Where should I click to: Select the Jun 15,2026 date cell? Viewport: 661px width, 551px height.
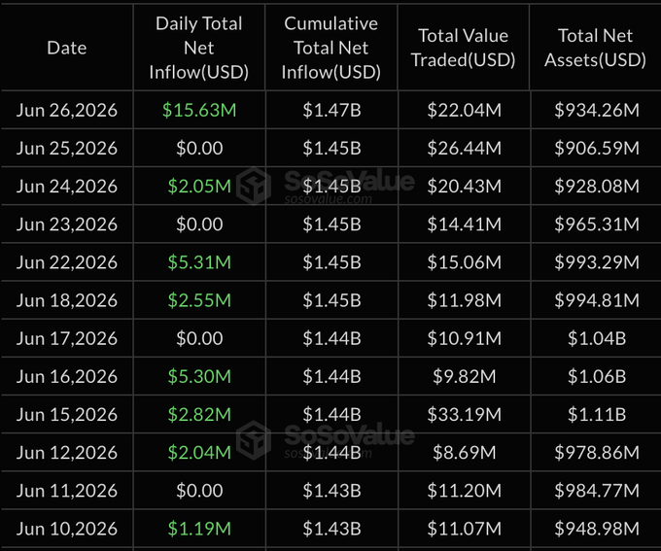pyautogui.click(x=67, y=414)
